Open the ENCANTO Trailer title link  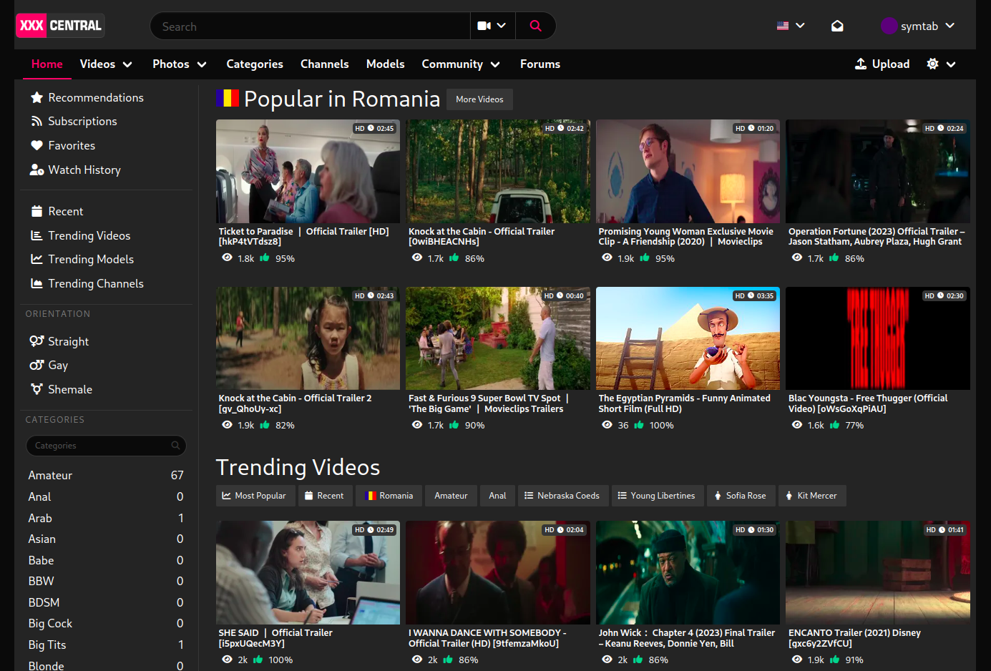pyautogui.click(x=854, y=638)
